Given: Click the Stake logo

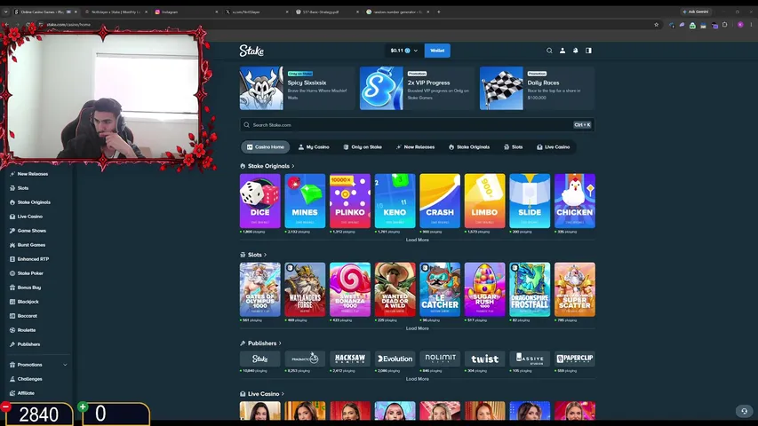Looking at the screenshot, I should 251,51.
